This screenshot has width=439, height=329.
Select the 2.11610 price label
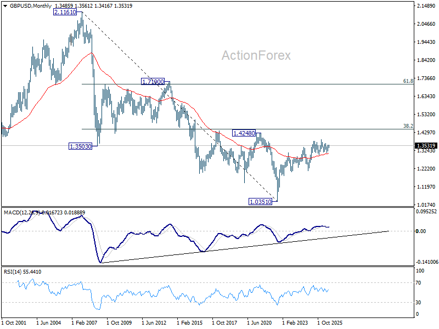65,12
